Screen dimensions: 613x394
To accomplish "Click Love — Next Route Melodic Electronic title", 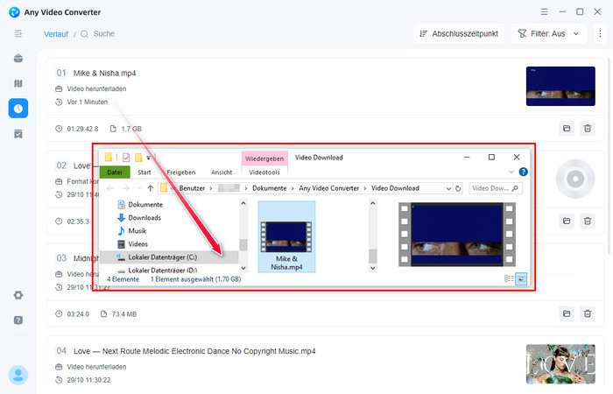I will [x=194, y=351].
